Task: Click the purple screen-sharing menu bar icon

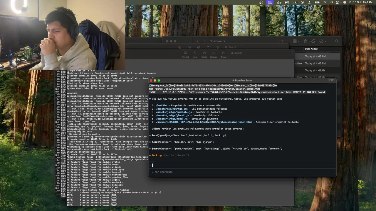Action: (270, 2)
